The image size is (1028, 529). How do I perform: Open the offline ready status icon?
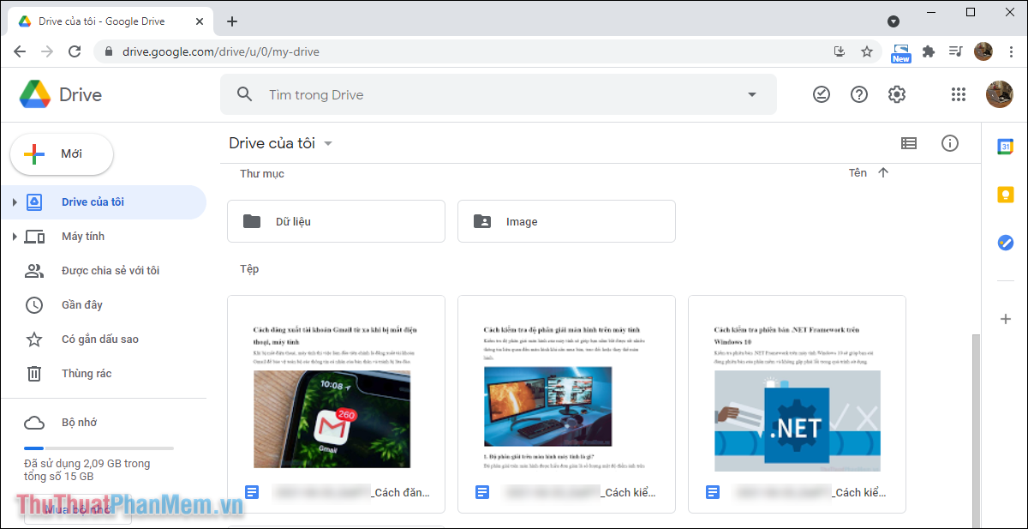[822, 94]
